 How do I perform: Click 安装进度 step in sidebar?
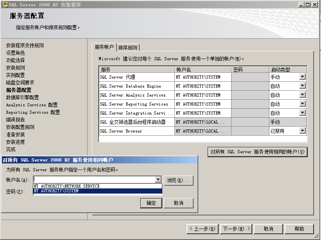pos(15,142)
